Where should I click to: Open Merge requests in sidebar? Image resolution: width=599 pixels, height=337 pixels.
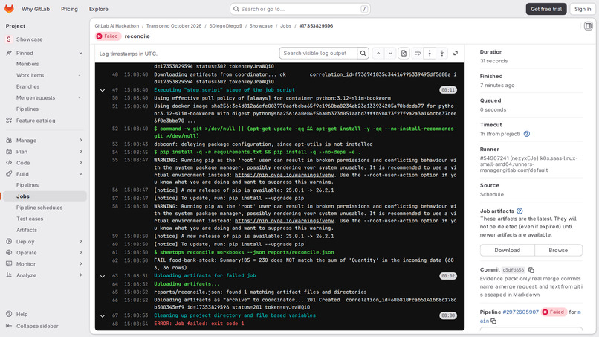point(44,97)
